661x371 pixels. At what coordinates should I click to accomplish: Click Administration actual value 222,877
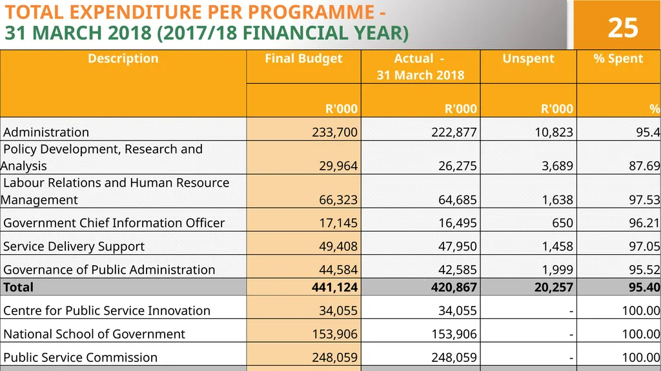454,132
